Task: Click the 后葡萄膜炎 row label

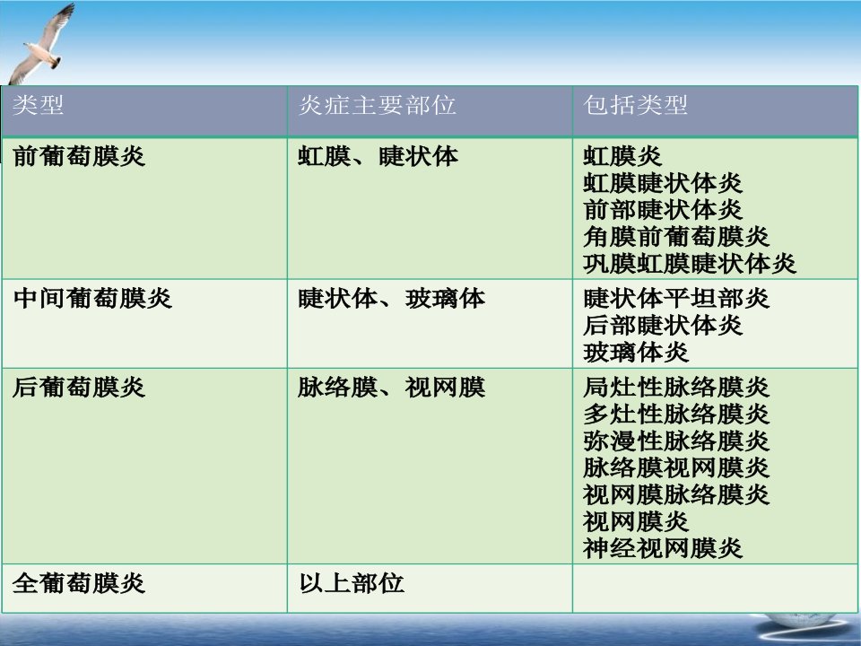Action: click(79, 387)
